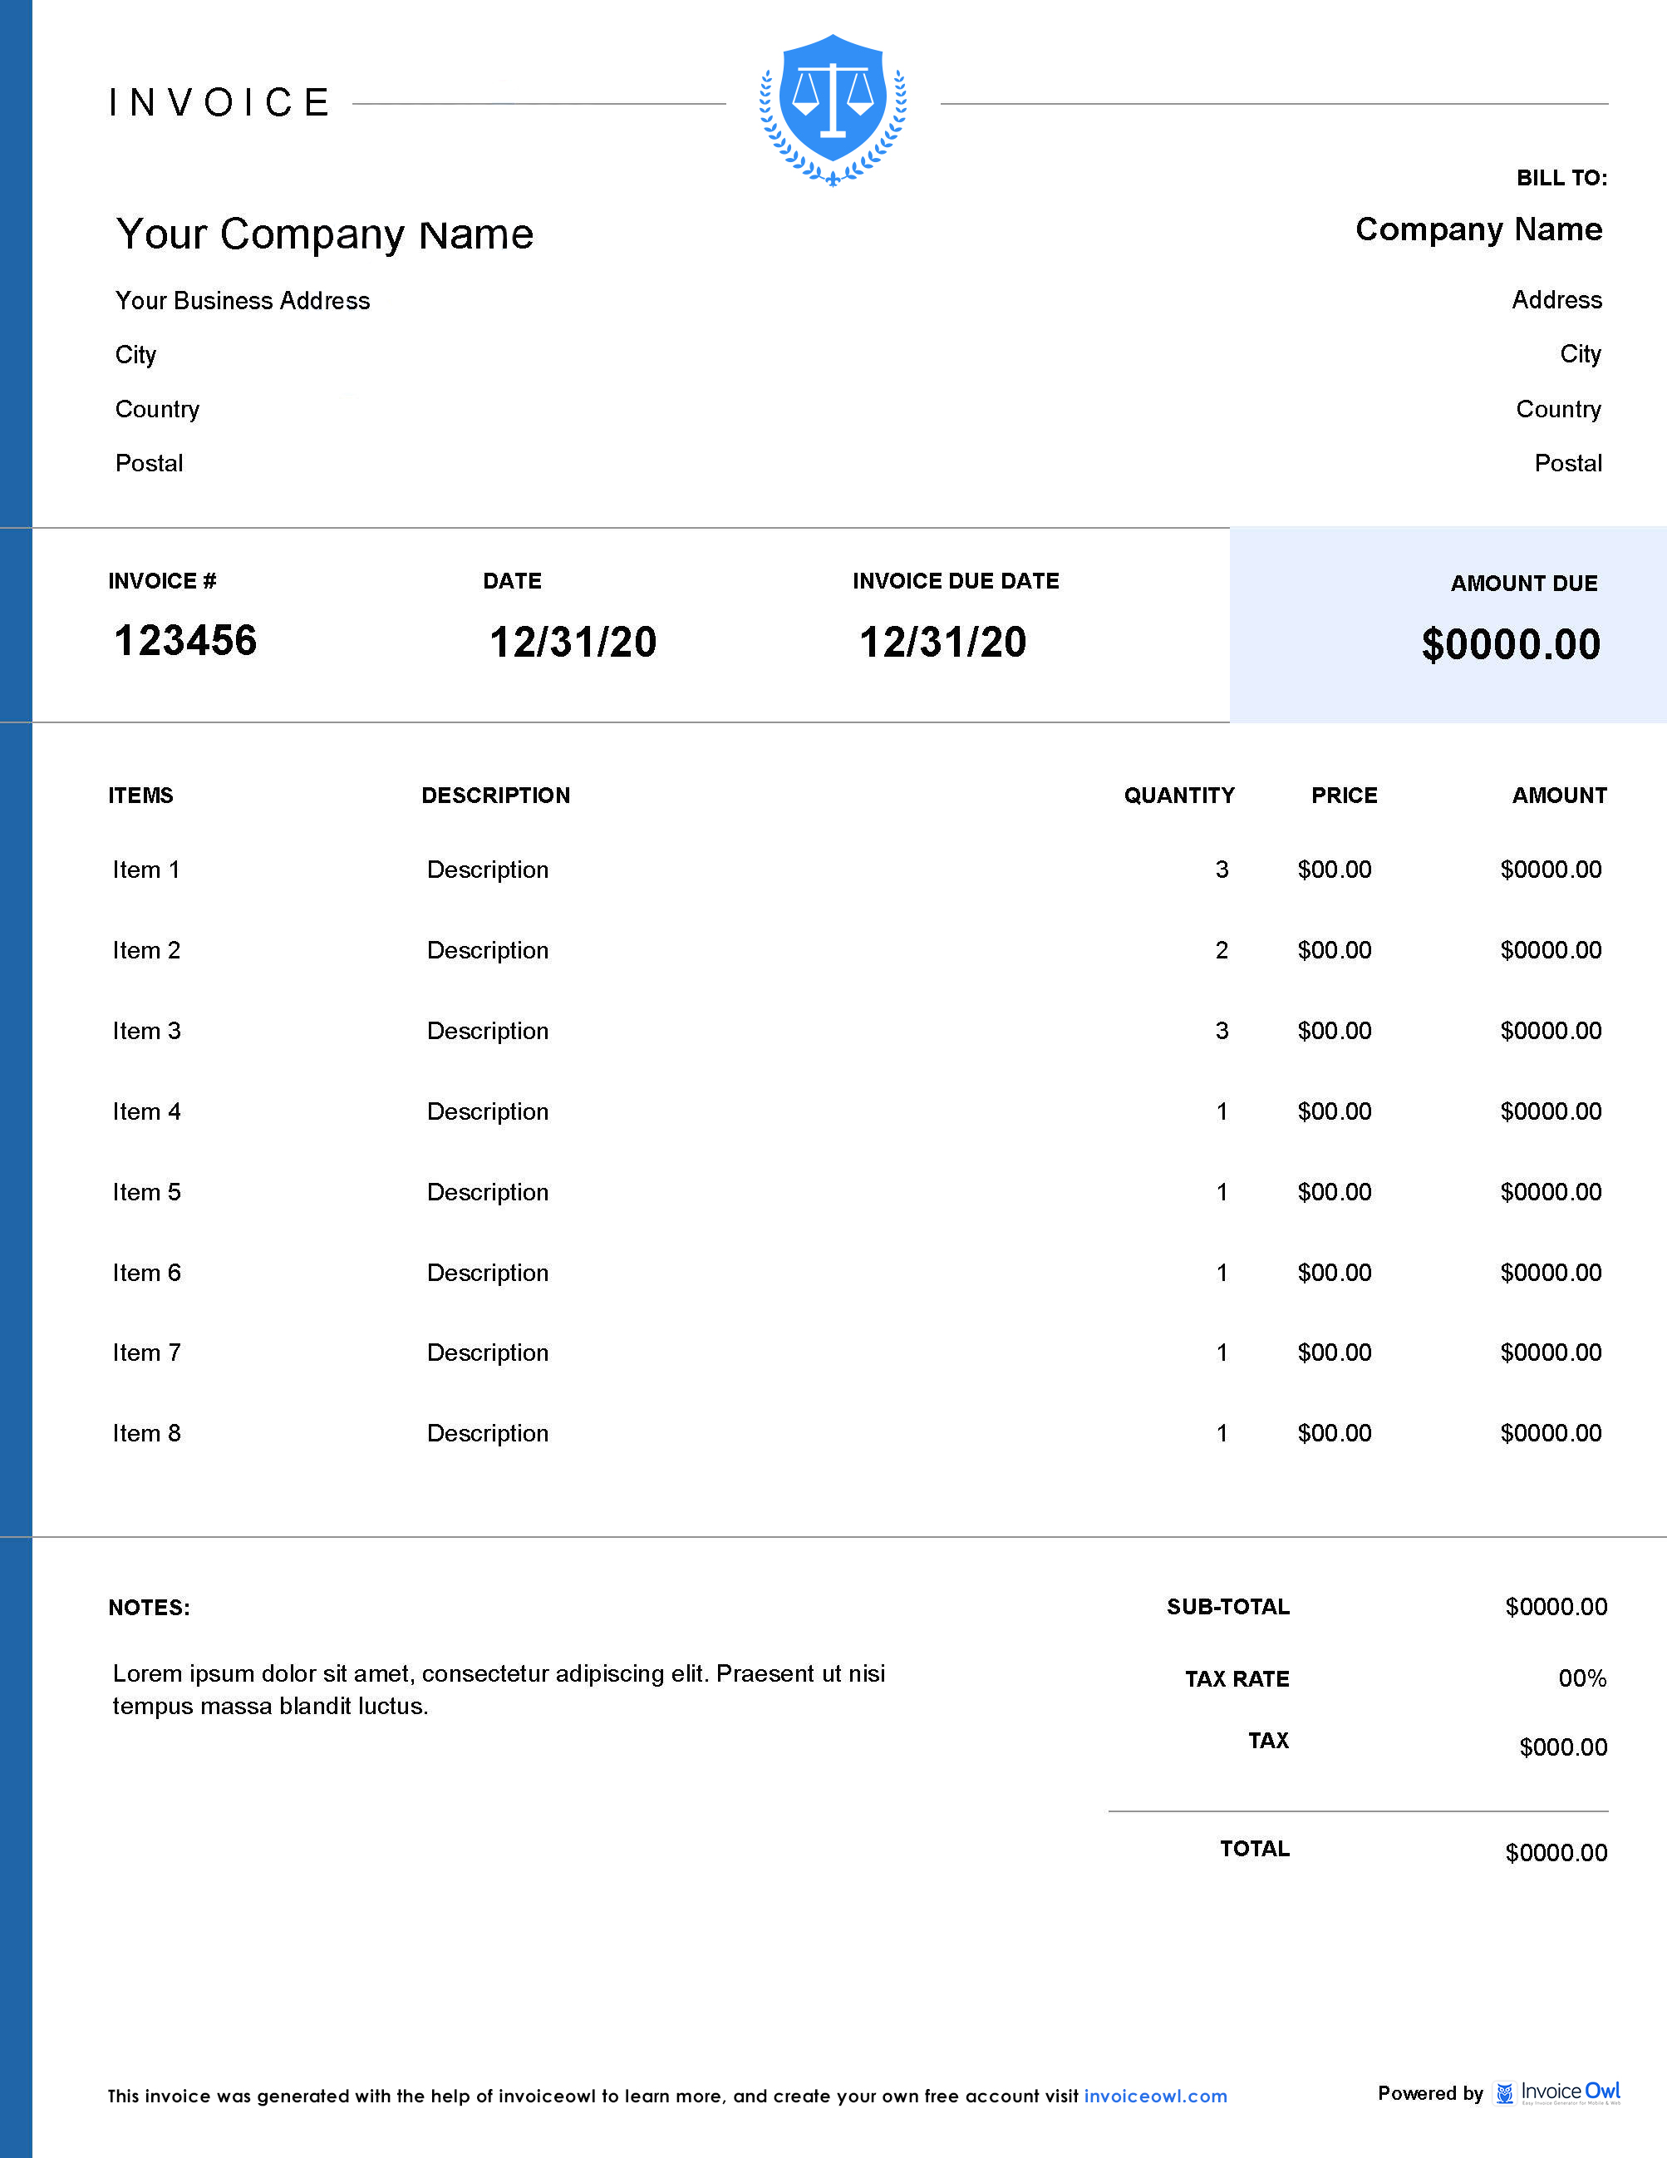This screenshot has height=2158, width=1667.
Task: Open the invoiceowl.com link
Action: click(1154, 2096)
